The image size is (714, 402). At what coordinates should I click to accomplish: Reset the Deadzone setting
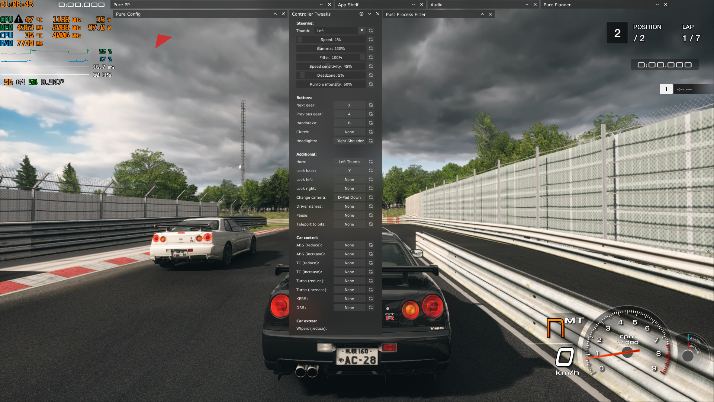(x=371, y=75)
